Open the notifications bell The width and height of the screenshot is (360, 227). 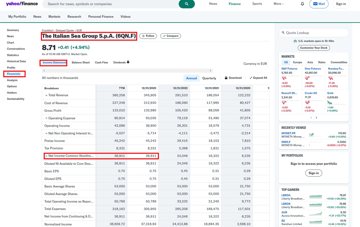click(x=302, y=4)
